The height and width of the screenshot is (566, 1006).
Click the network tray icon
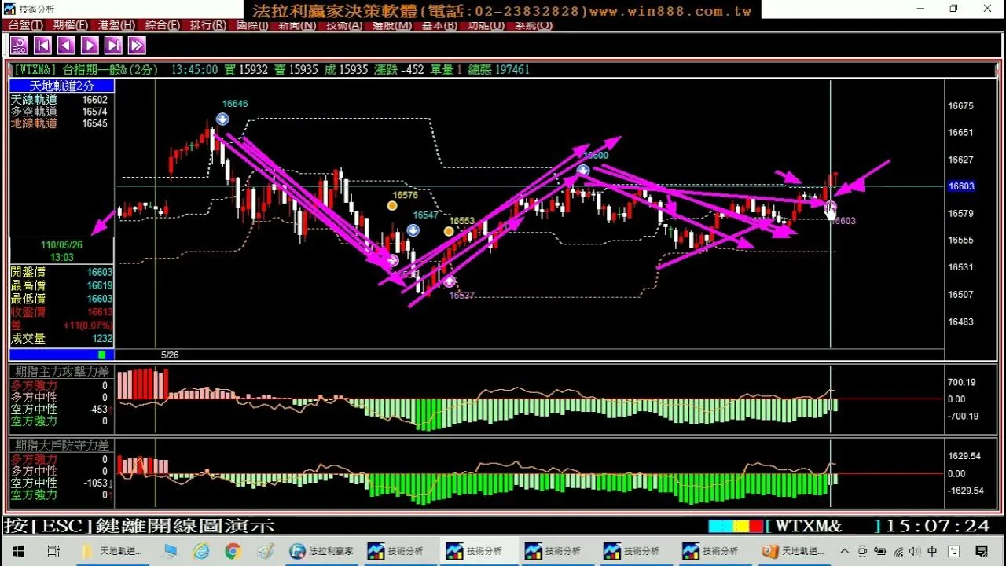coord(898,551)
